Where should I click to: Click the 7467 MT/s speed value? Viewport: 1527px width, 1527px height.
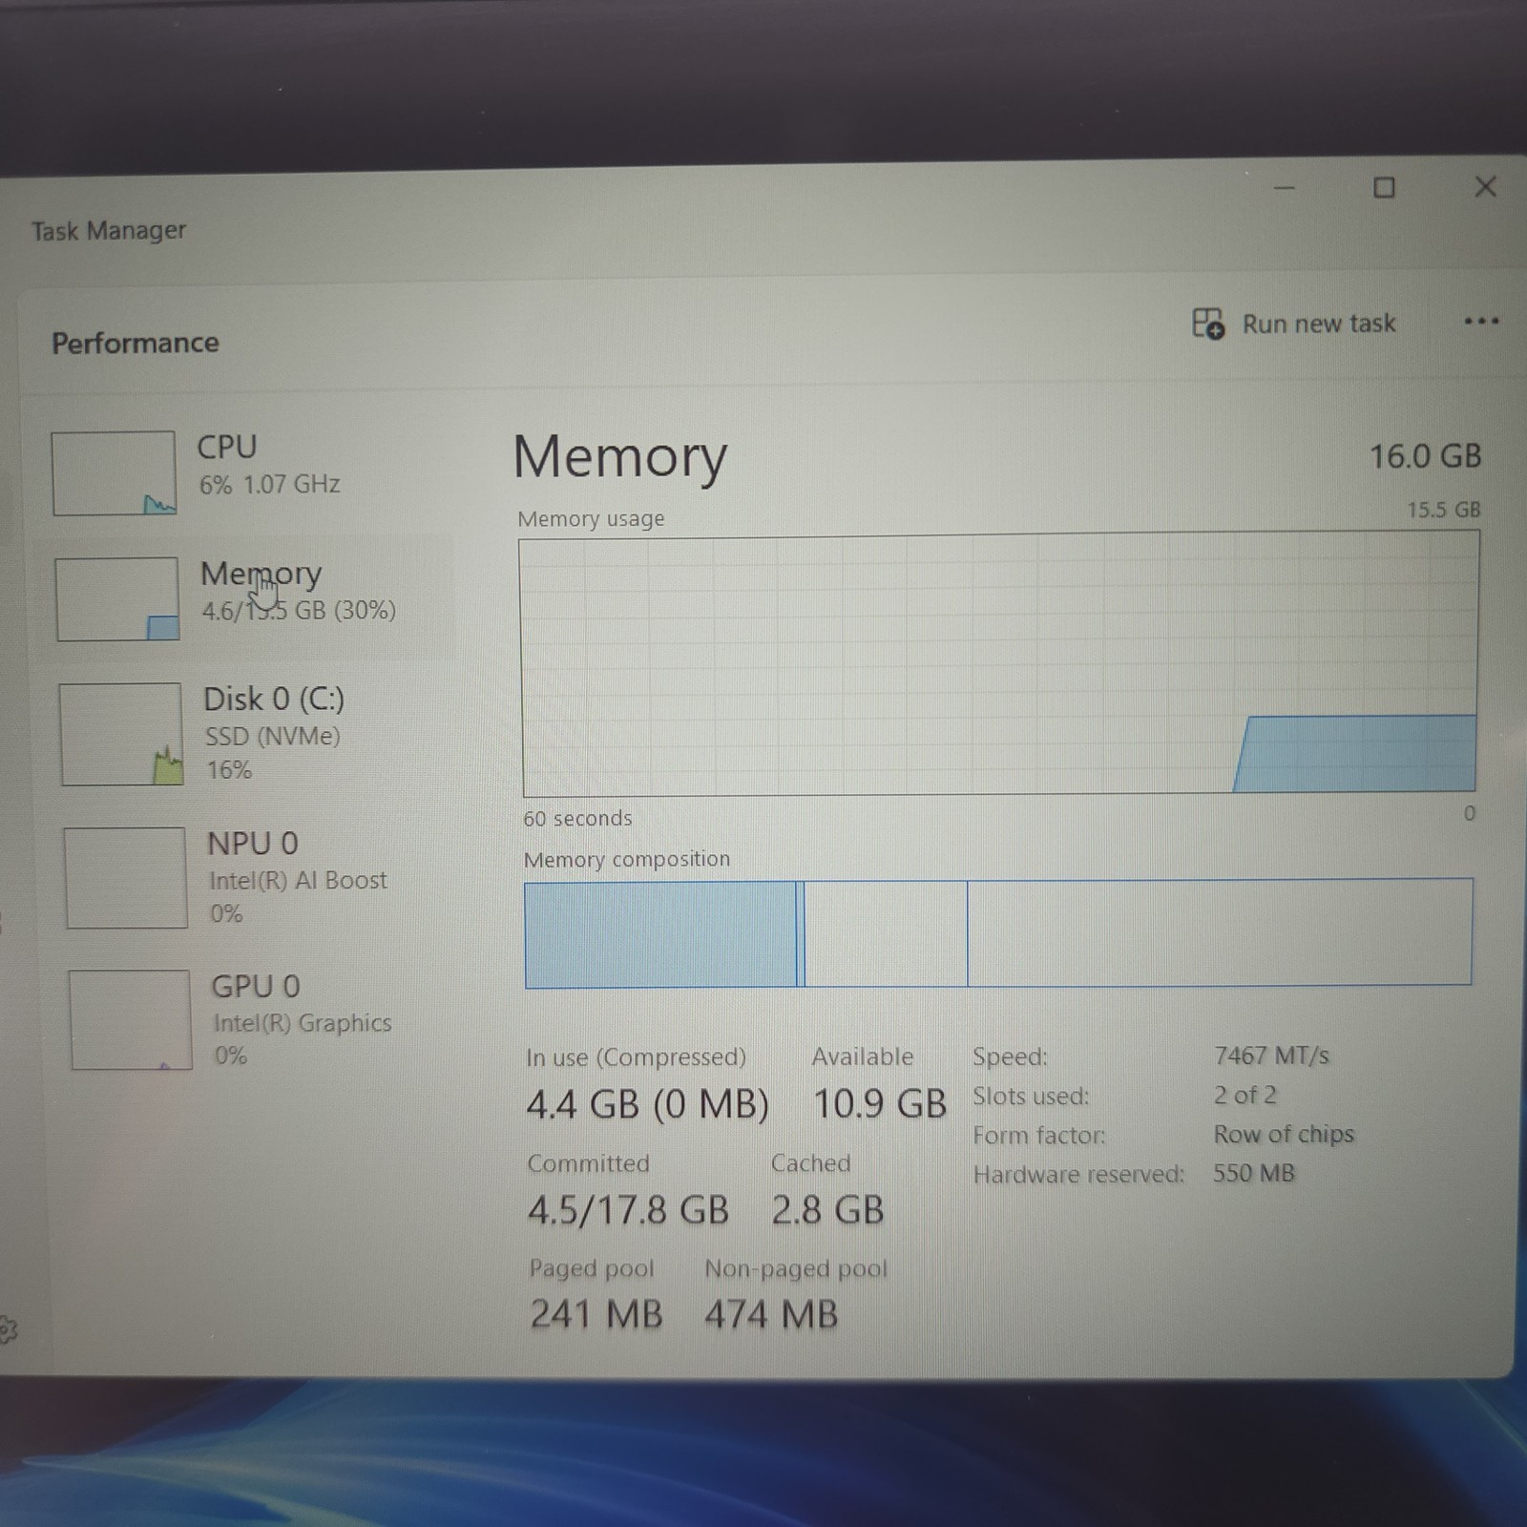click(1271, 1056)
